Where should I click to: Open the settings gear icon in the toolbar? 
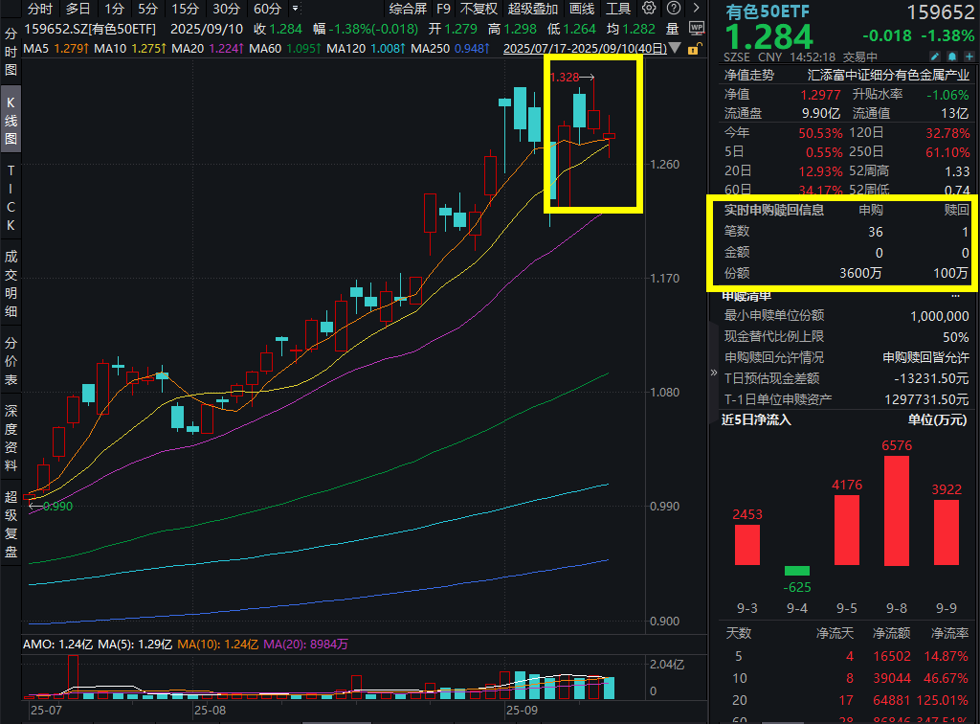(x=649, y=9)
